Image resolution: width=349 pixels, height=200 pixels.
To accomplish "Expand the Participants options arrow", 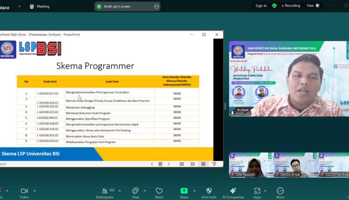I will [x=120, y=191].
